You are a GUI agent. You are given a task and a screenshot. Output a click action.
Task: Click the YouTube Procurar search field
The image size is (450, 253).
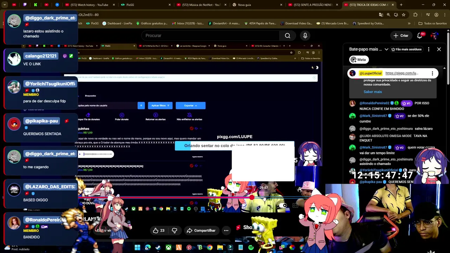[211, 35]
